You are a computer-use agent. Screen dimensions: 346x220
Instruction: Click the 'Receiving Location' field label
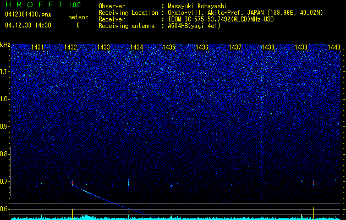tap(128, 13)
